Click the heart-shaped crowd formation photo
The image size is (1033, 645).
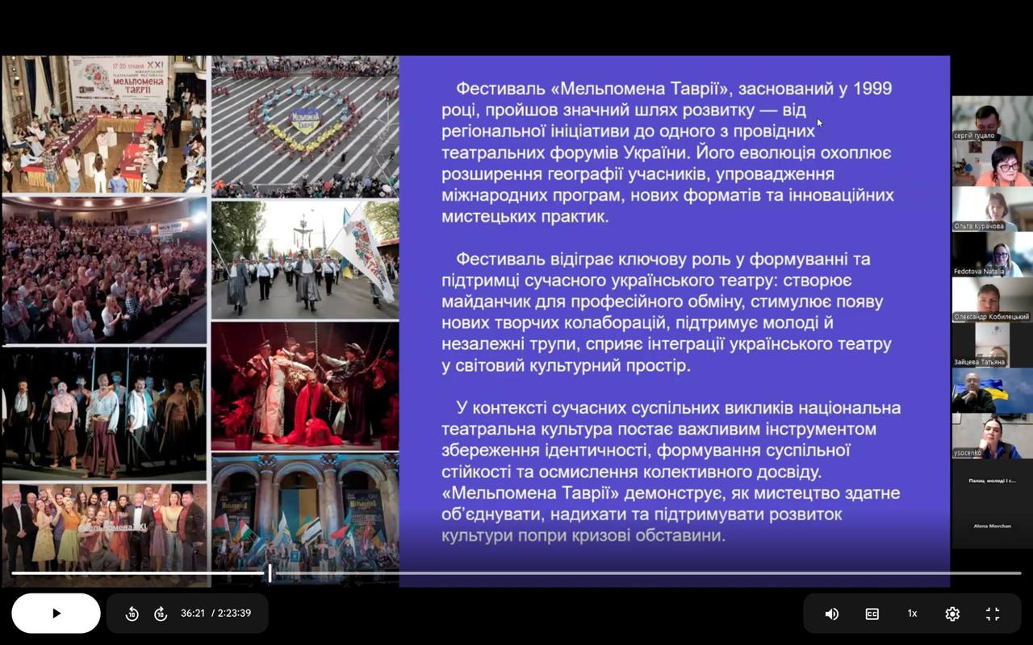(305, 127)
